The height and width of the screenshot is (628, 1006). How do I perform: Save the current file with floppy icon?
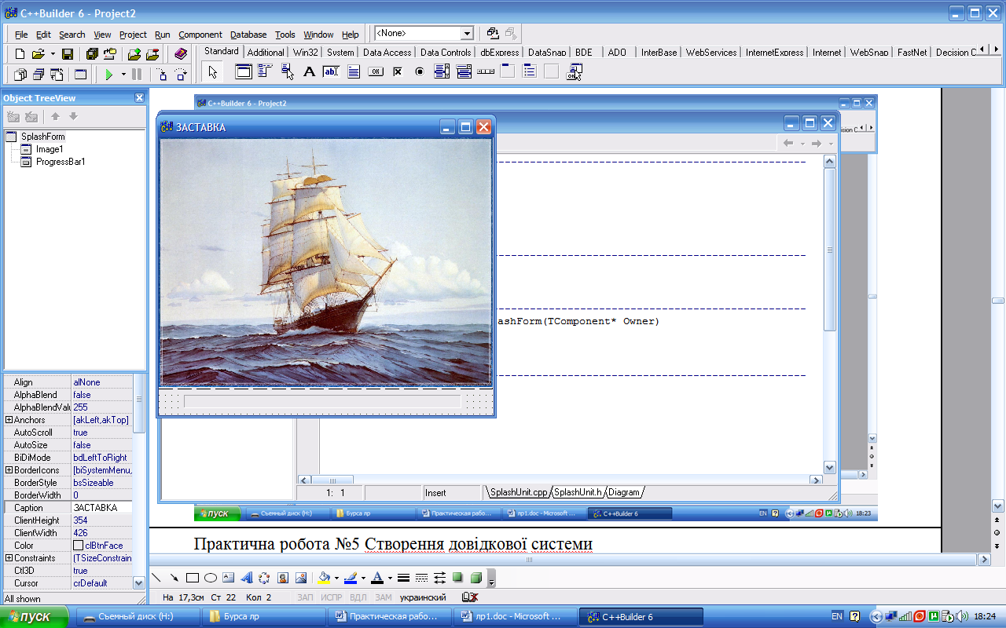tap(68, 54)
